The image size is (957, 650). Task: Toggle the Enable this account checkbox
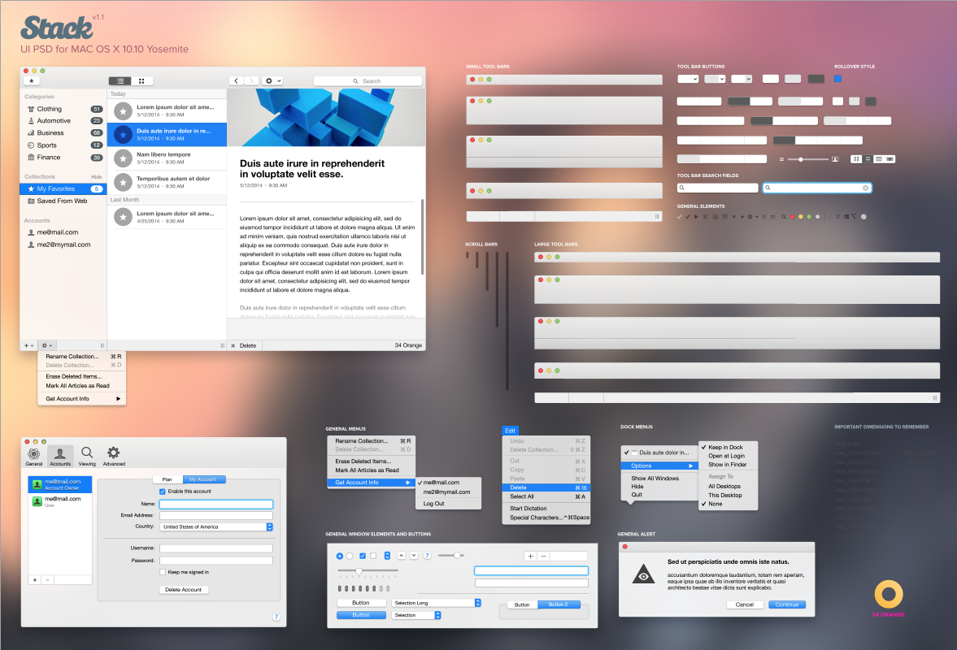click(163, 492)
